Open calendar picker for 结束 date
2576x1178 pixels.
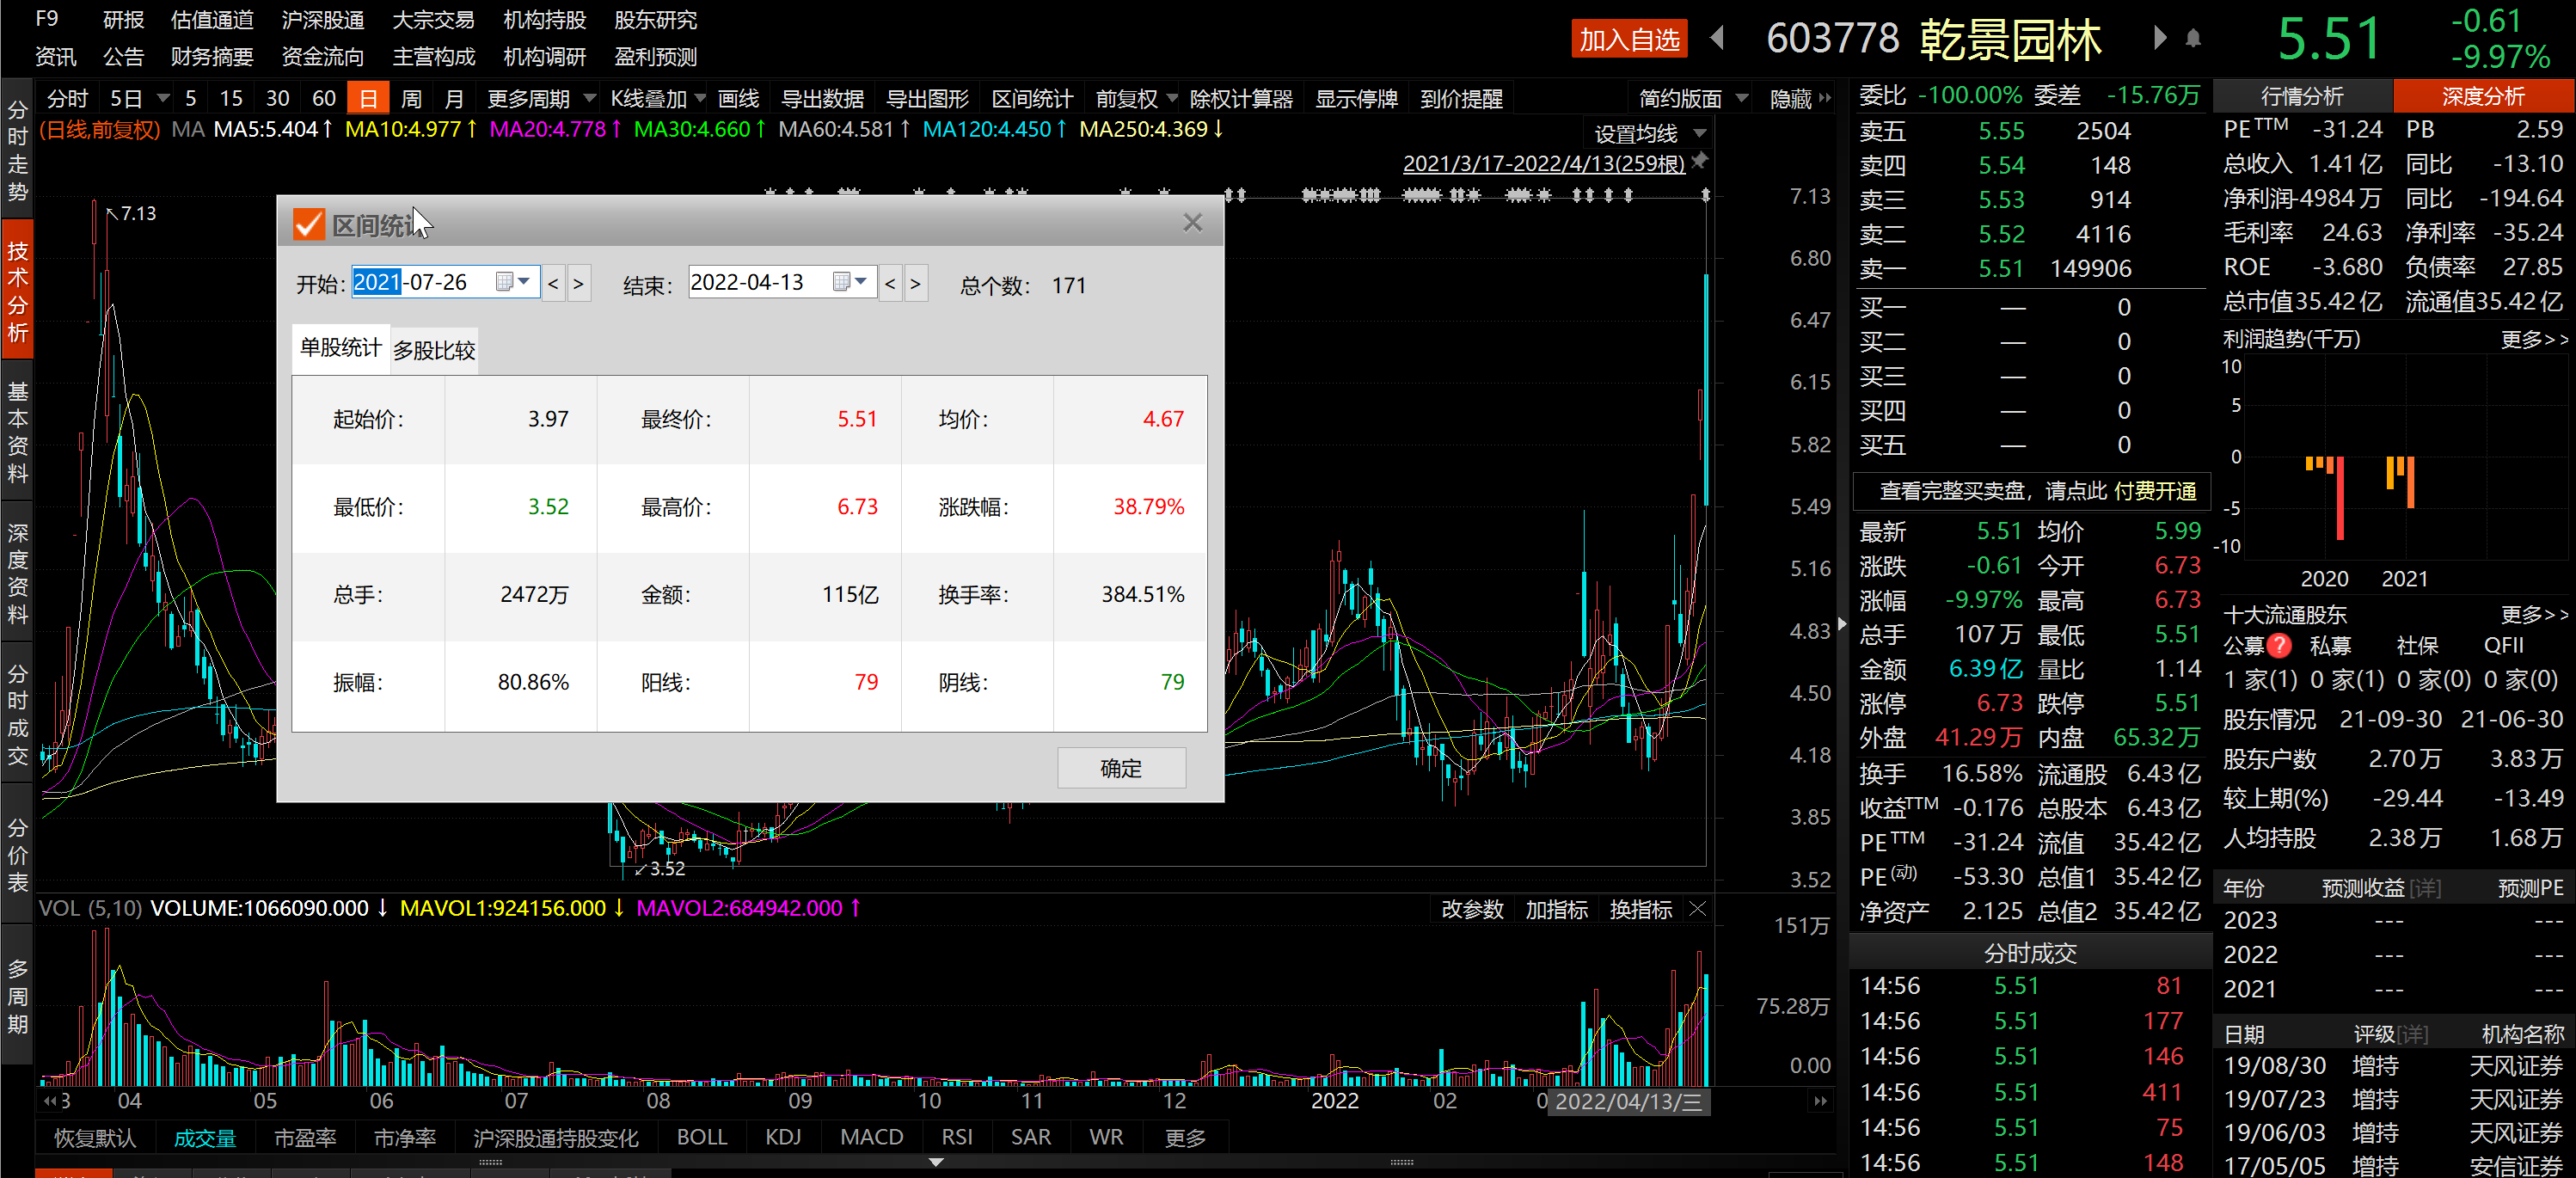click(x=842, y=282)
